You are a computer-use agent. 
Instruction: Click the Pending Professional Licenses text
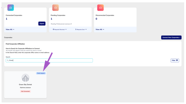click(x=61, y=24)
